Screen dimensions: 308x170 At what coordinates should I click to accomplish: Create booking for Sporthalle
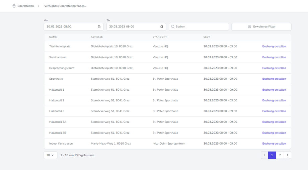(274, 79)
